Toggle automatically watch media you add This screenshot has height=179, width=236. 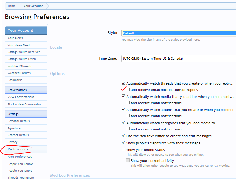[124, 97]
